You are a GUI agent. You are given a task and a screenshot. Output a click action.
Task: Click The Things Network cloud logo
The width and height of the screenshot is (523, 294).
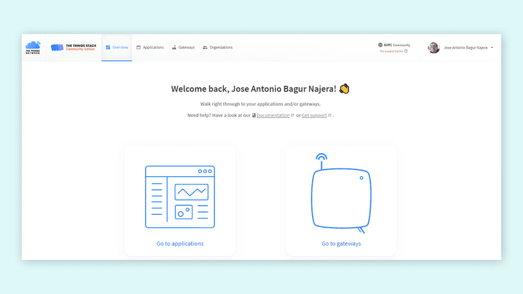[33, 47]
